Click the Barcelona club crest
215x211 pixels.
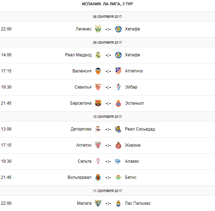click(98, 103)
